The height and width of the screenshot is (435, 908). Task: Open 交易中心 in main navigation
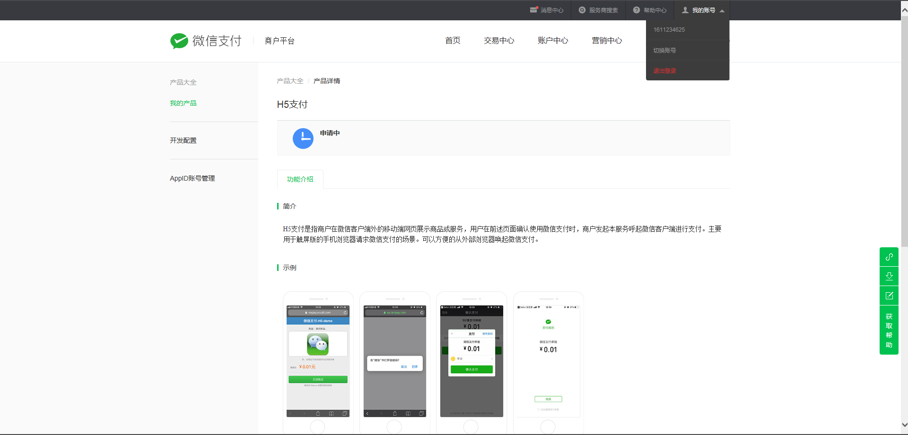[499, 41]
